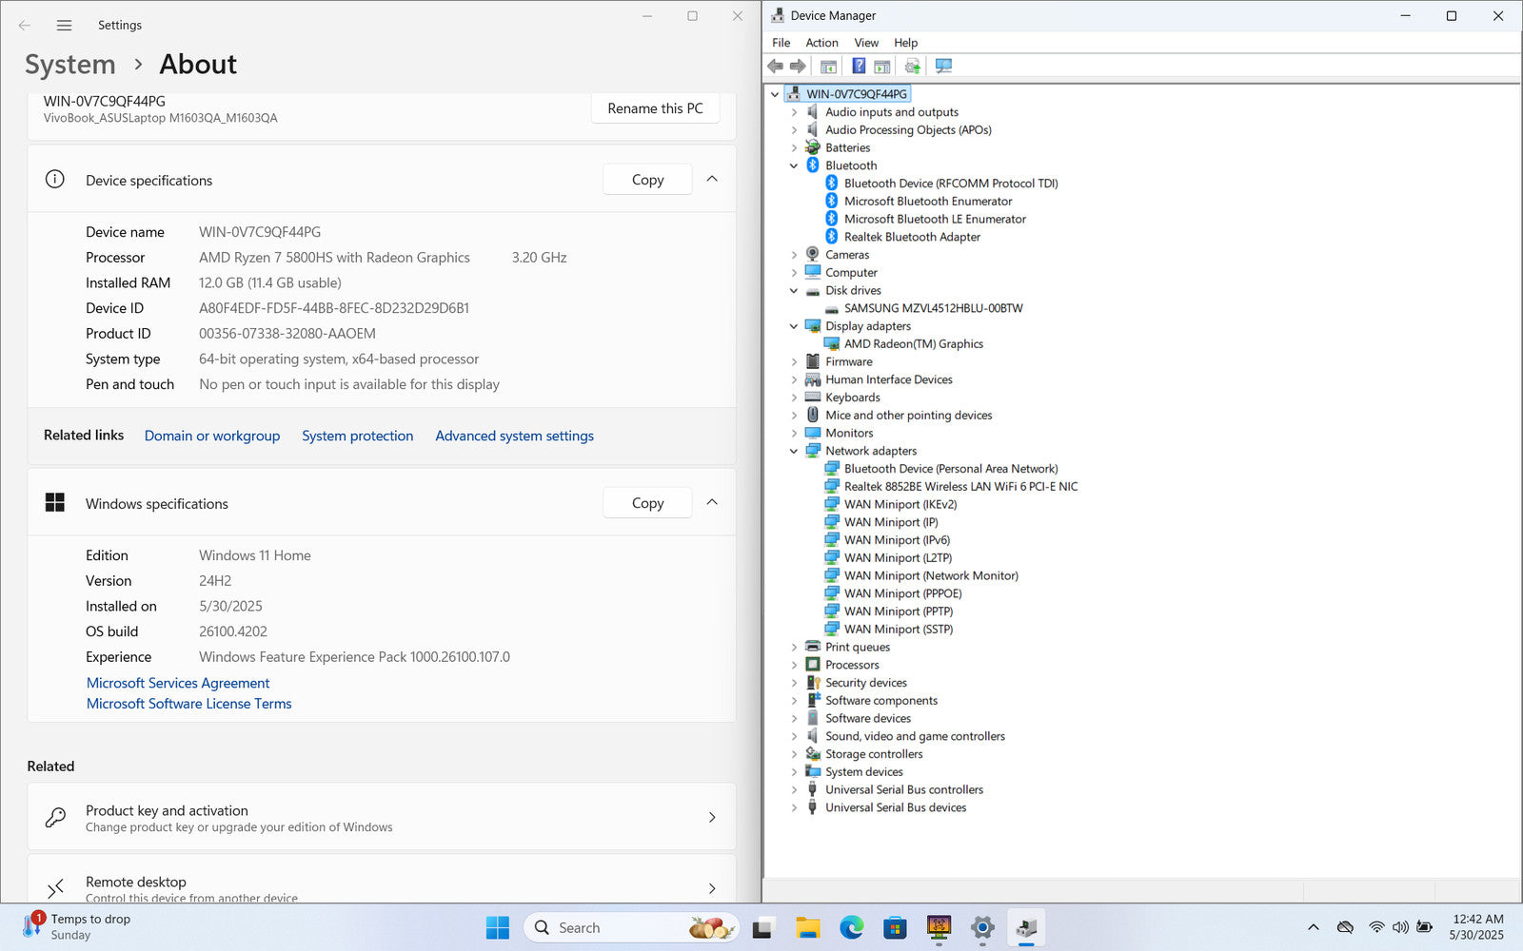This screenshot has height=951, width=1523.
Task: Click the Scan for hardware changes icon
Action: 943,66
